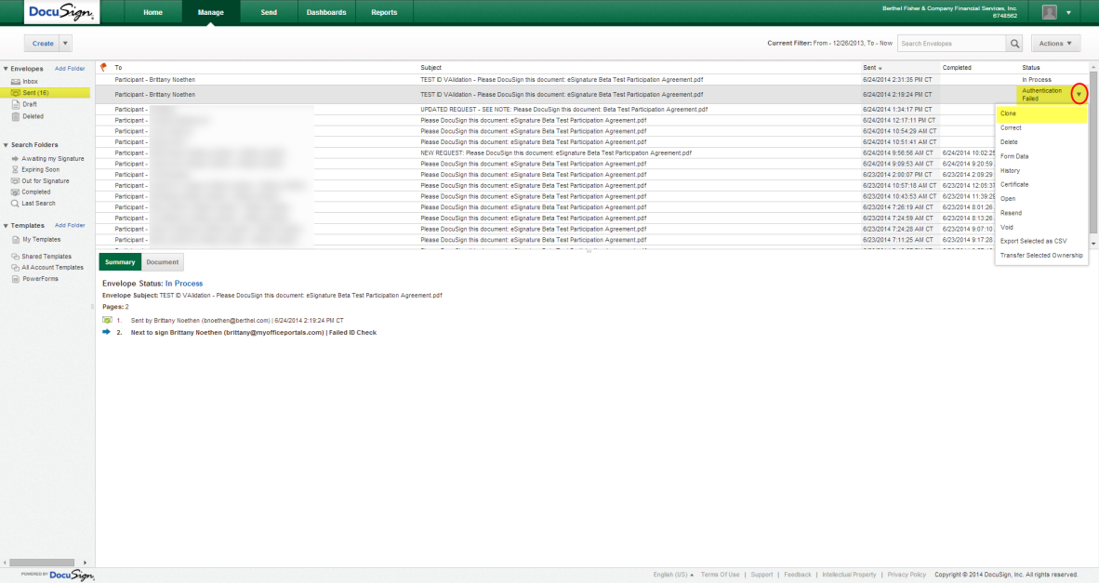Screen dimensions: 1099x583
Task: Click the Expiring Soon hourglass icon
Action: (x=15, y=169)
